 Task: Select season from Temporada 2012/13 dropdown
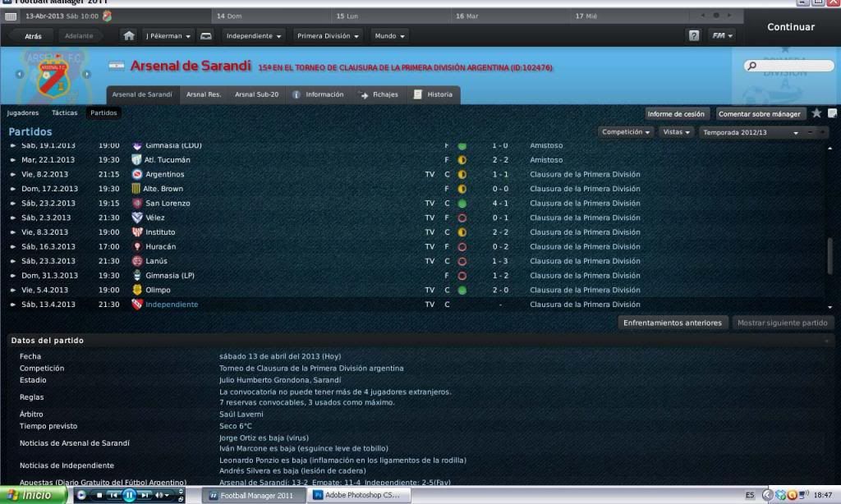point(751,132)
